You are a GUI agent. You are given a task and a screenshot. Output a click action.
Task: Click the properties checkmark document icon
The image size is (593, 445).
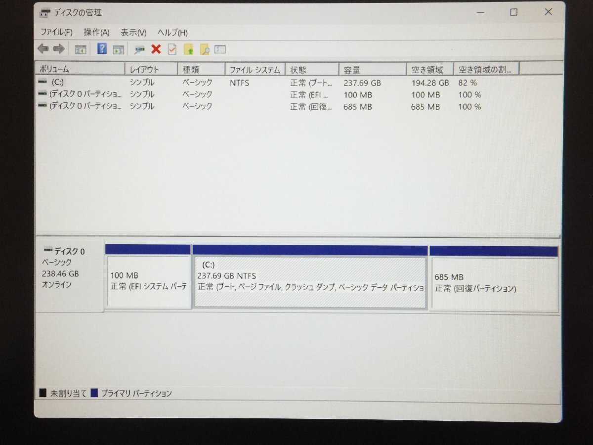tap(172, 49)
